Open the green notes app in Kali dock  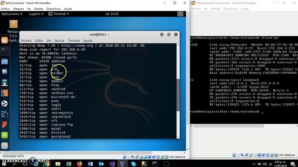(5, 135)
